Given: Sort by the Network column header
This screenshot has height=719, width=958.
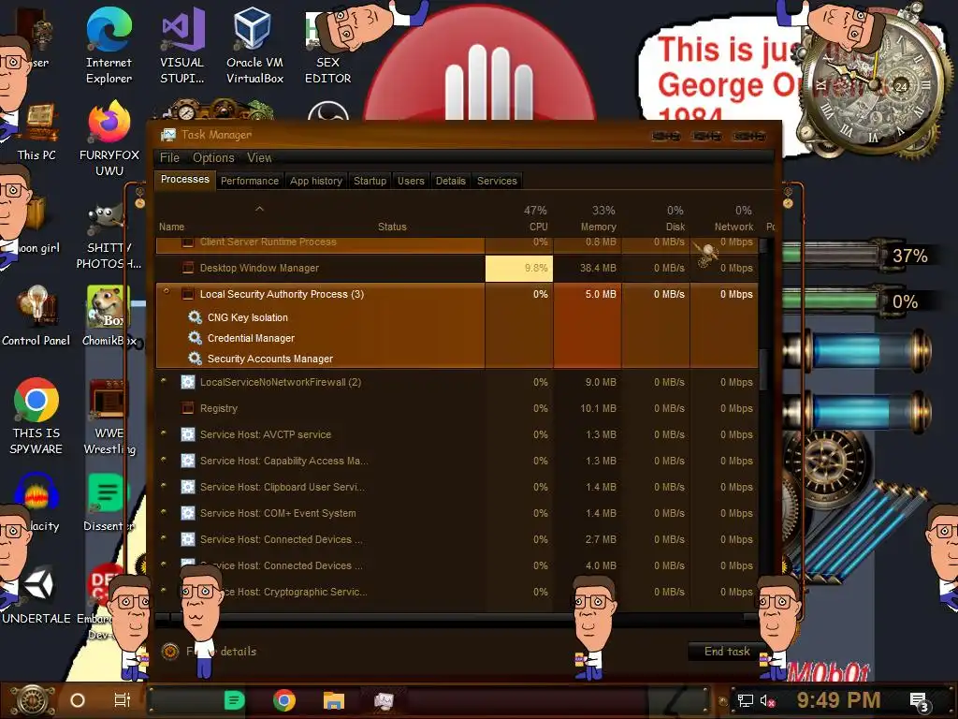Looking at the screenshot, I should (x=725, y=217).
